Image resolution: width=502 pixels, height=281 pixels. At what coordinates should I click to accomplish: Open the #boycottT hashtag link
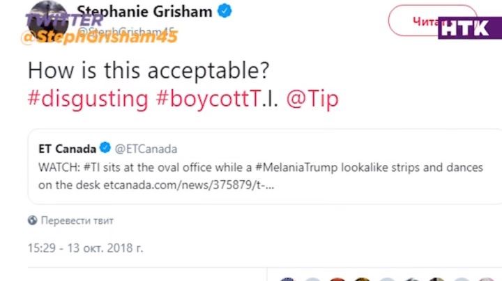click(x=208, y=99)
